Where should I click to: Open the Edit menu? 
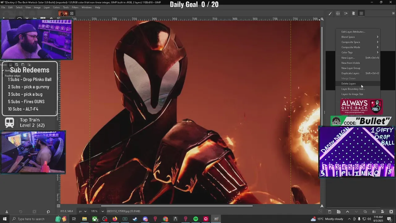click(x=11, y=7)
